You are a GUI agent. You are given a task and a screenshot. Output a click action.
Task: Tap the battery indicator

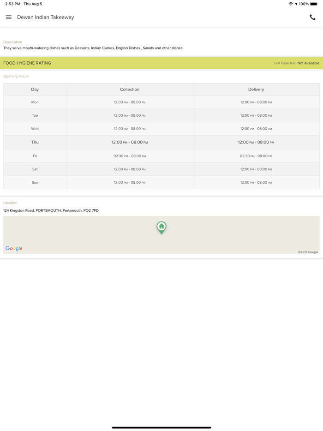point(314,4)
